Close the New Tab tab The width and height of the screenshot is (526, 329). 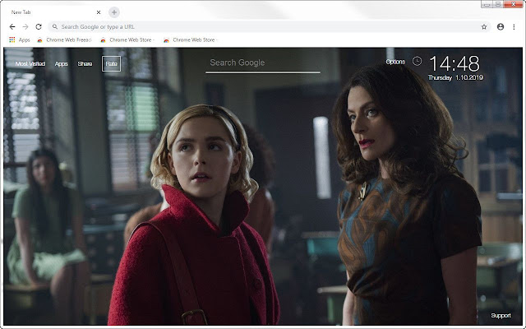[x=99, y=12]
